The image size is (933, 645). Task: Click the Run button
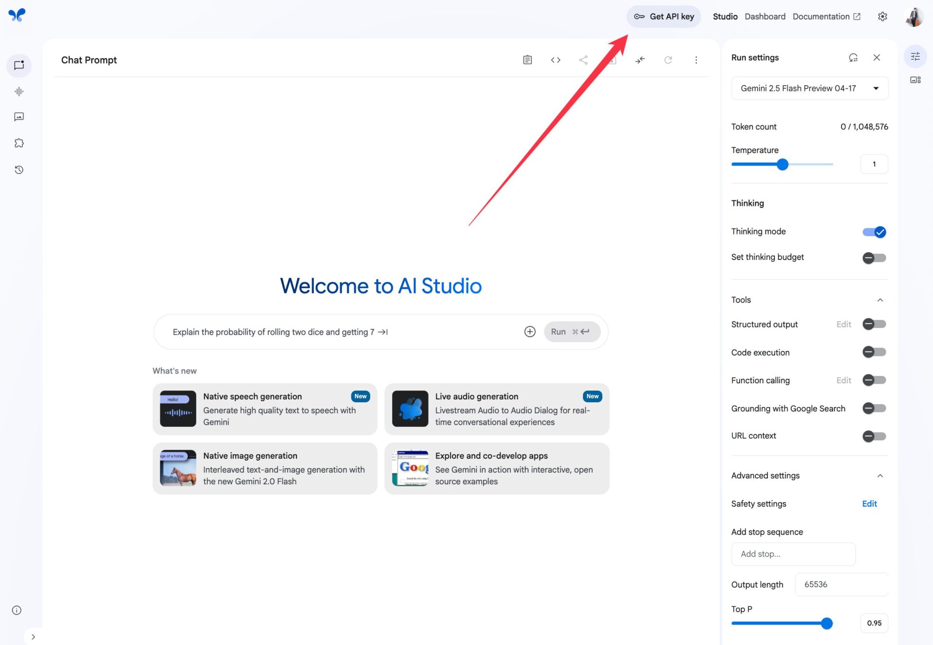[x=572, y=332]
